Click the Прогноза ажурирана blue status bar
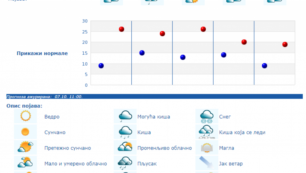306x173 pixels. [154, 97]
